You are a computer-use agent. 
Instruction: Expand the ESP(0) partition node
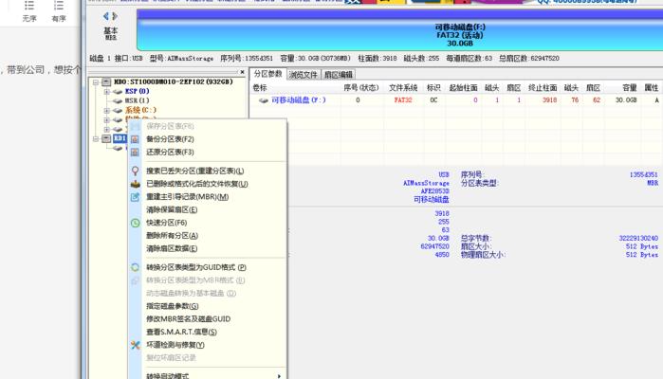coord(106,92)
